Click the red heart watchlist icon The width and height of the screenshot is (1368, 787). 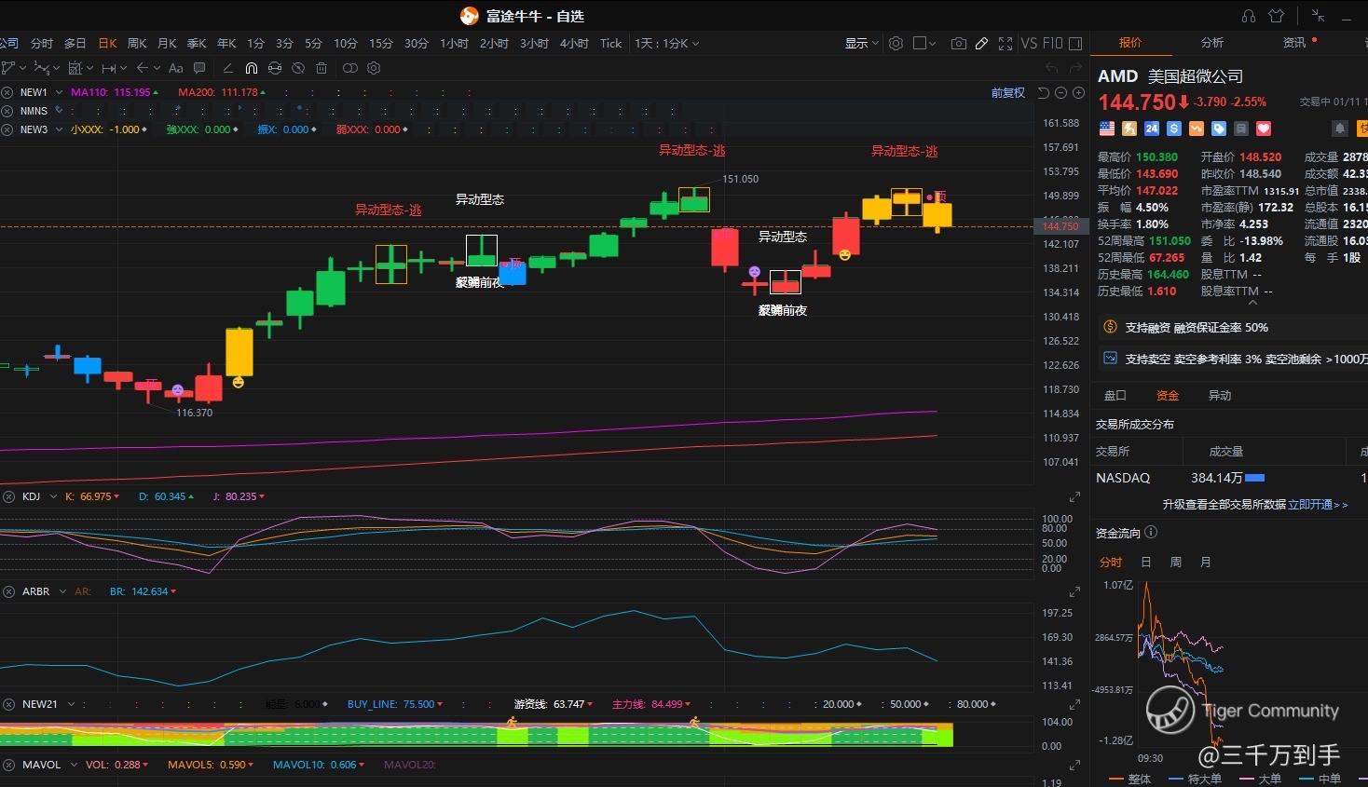click(x=1264, y=129)
